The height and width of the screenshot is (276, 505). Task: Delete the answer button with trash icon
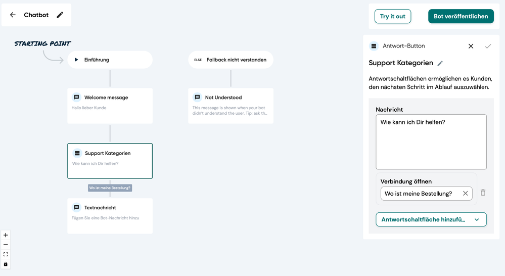pos(483,193)
